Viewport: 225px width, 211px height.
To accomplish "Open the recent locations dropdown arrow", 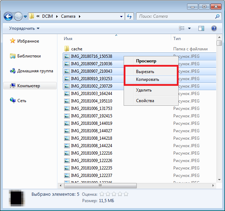I will (x=25, y=17).
